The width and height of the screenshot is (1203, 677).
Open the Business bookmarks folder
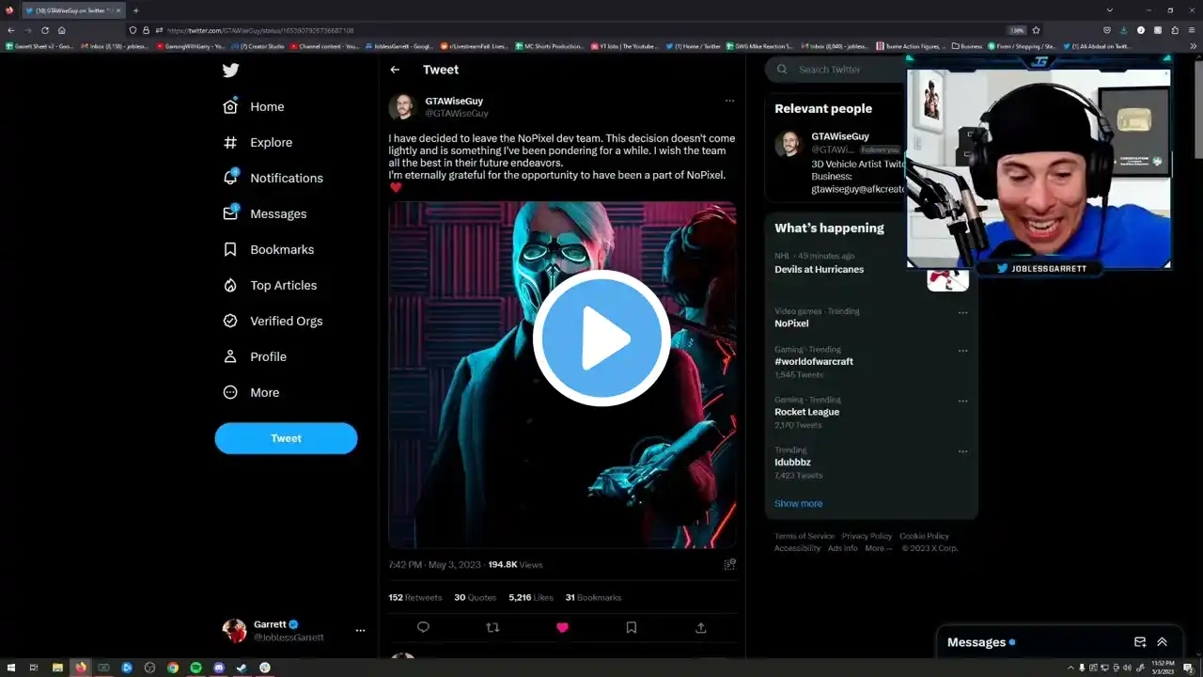967,45
